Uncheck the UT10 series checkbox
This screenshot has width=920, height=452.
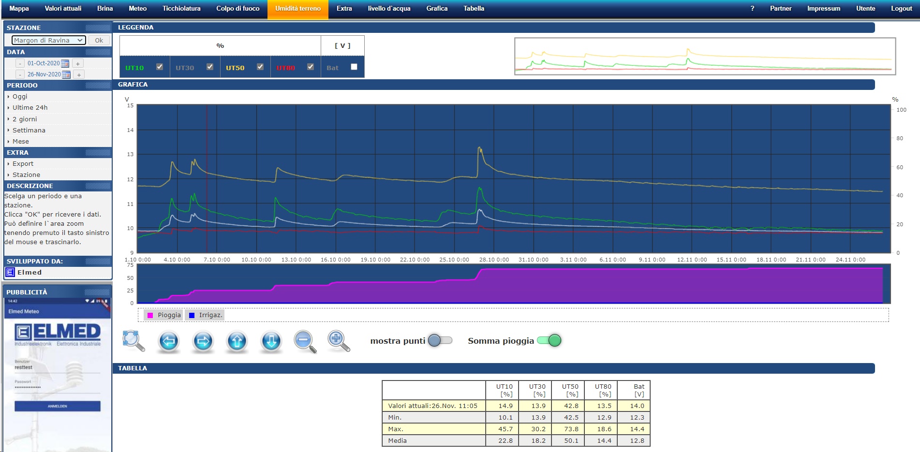(x=160, y=67)
